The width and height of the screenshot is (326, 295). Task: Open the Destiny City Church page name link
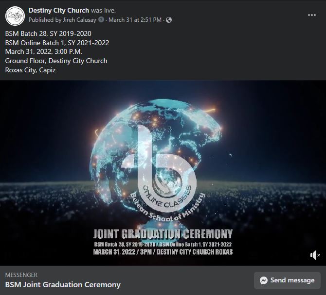58,10
